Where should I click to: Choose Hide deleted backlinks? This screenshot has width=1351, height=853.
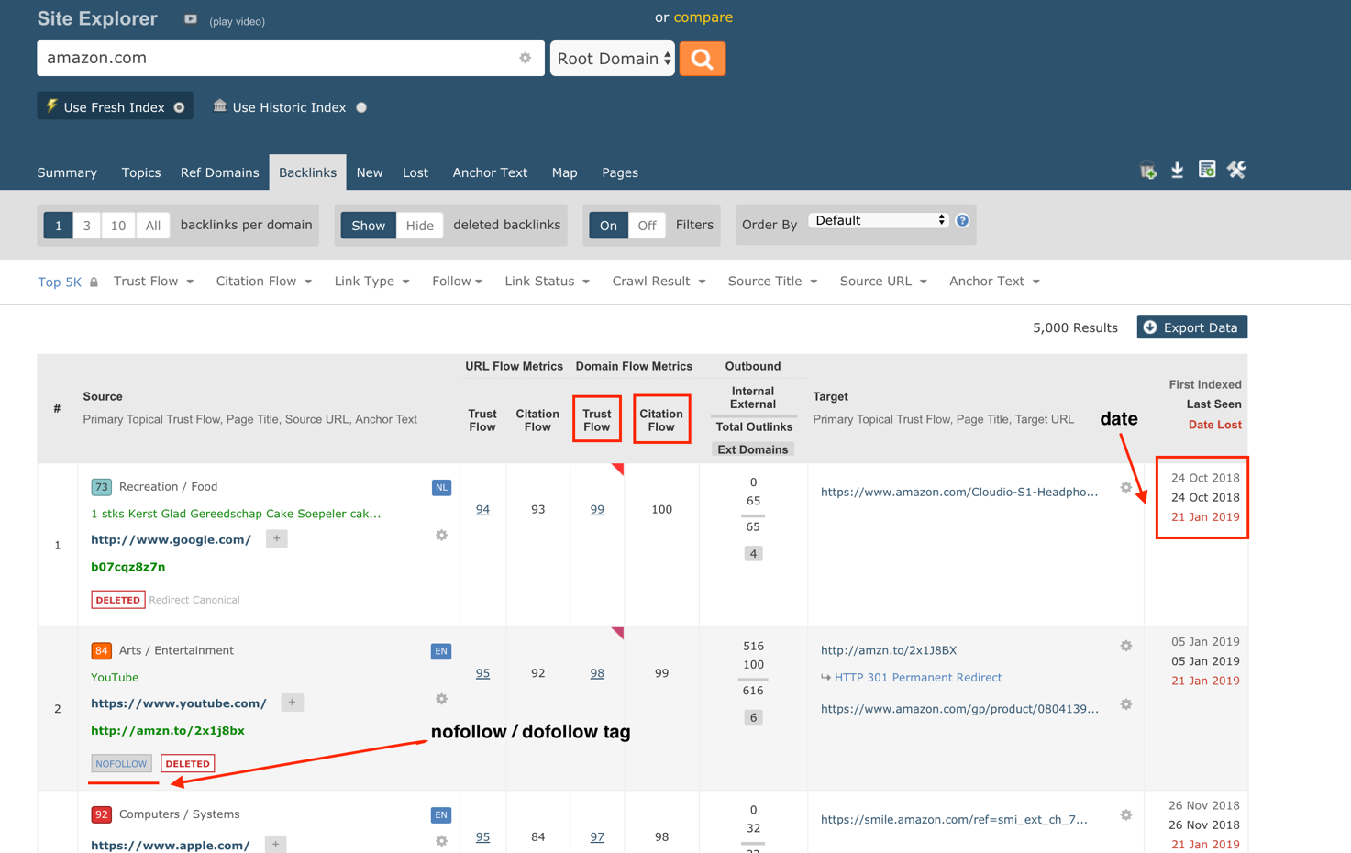coord(420,226)
